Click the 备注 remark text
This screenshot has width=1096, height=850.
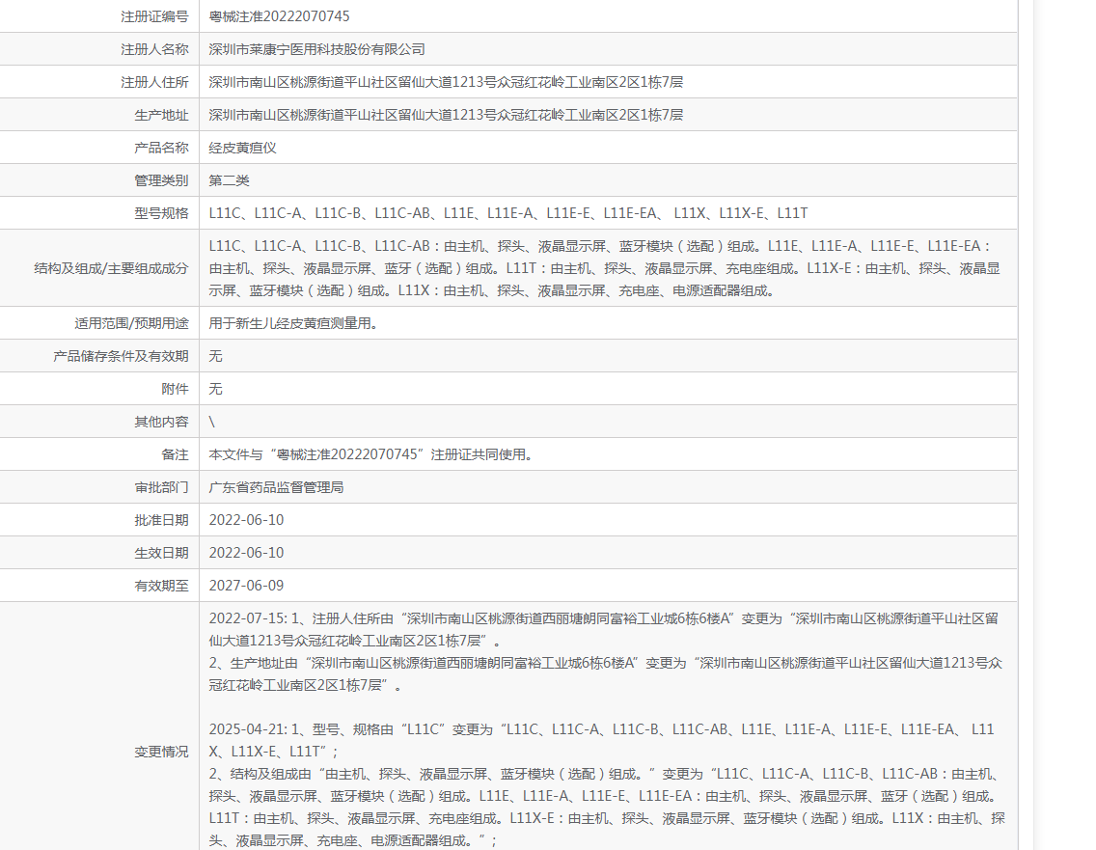(371, 454)
